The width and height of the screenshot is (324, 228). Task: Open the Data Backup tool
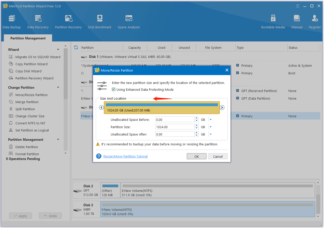12,22
